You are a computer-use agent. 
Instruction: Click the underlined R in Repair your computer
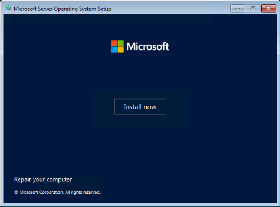pyautogui.click(x=16, y=180)
